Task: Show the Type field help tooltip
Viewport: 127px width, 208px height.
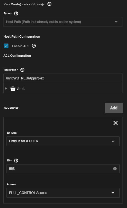Action: (16, 13)
